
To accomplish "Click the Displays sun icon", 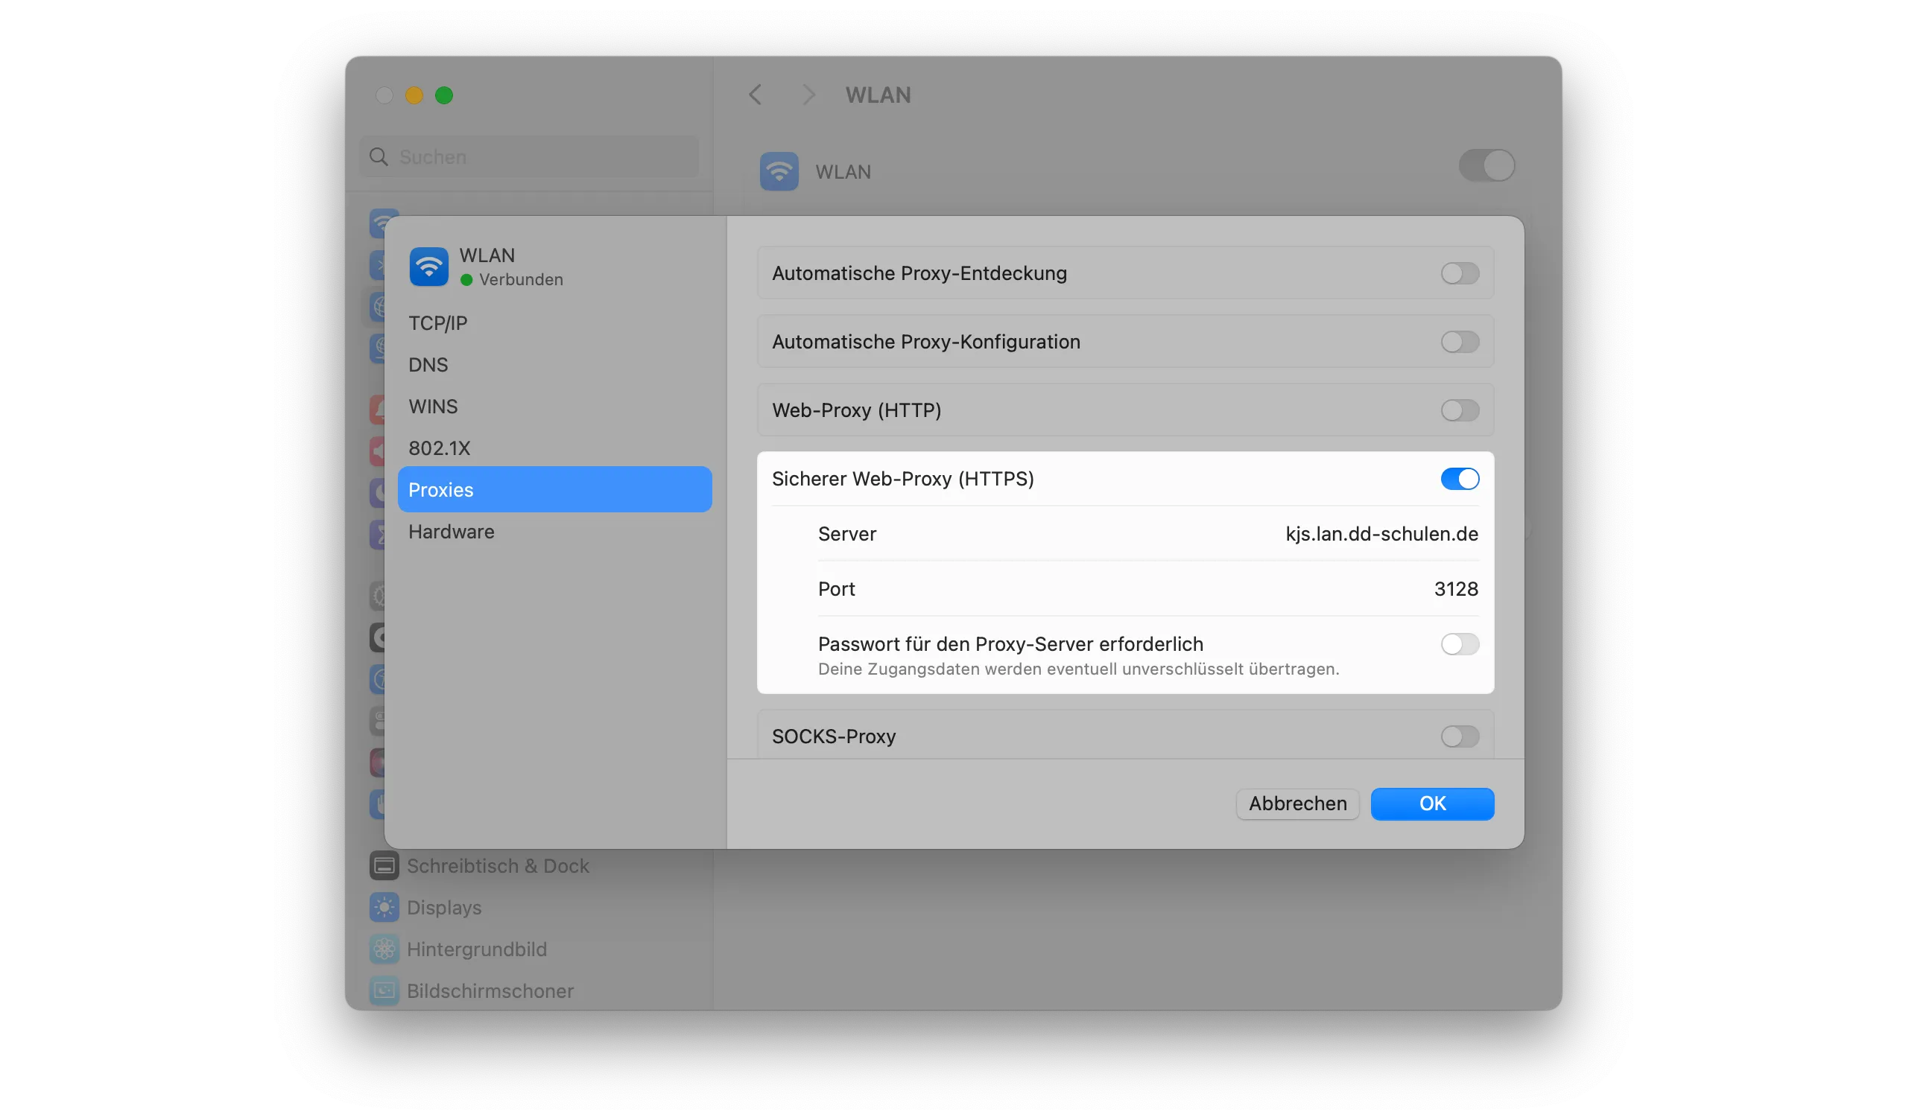I will tap(384, 907).
